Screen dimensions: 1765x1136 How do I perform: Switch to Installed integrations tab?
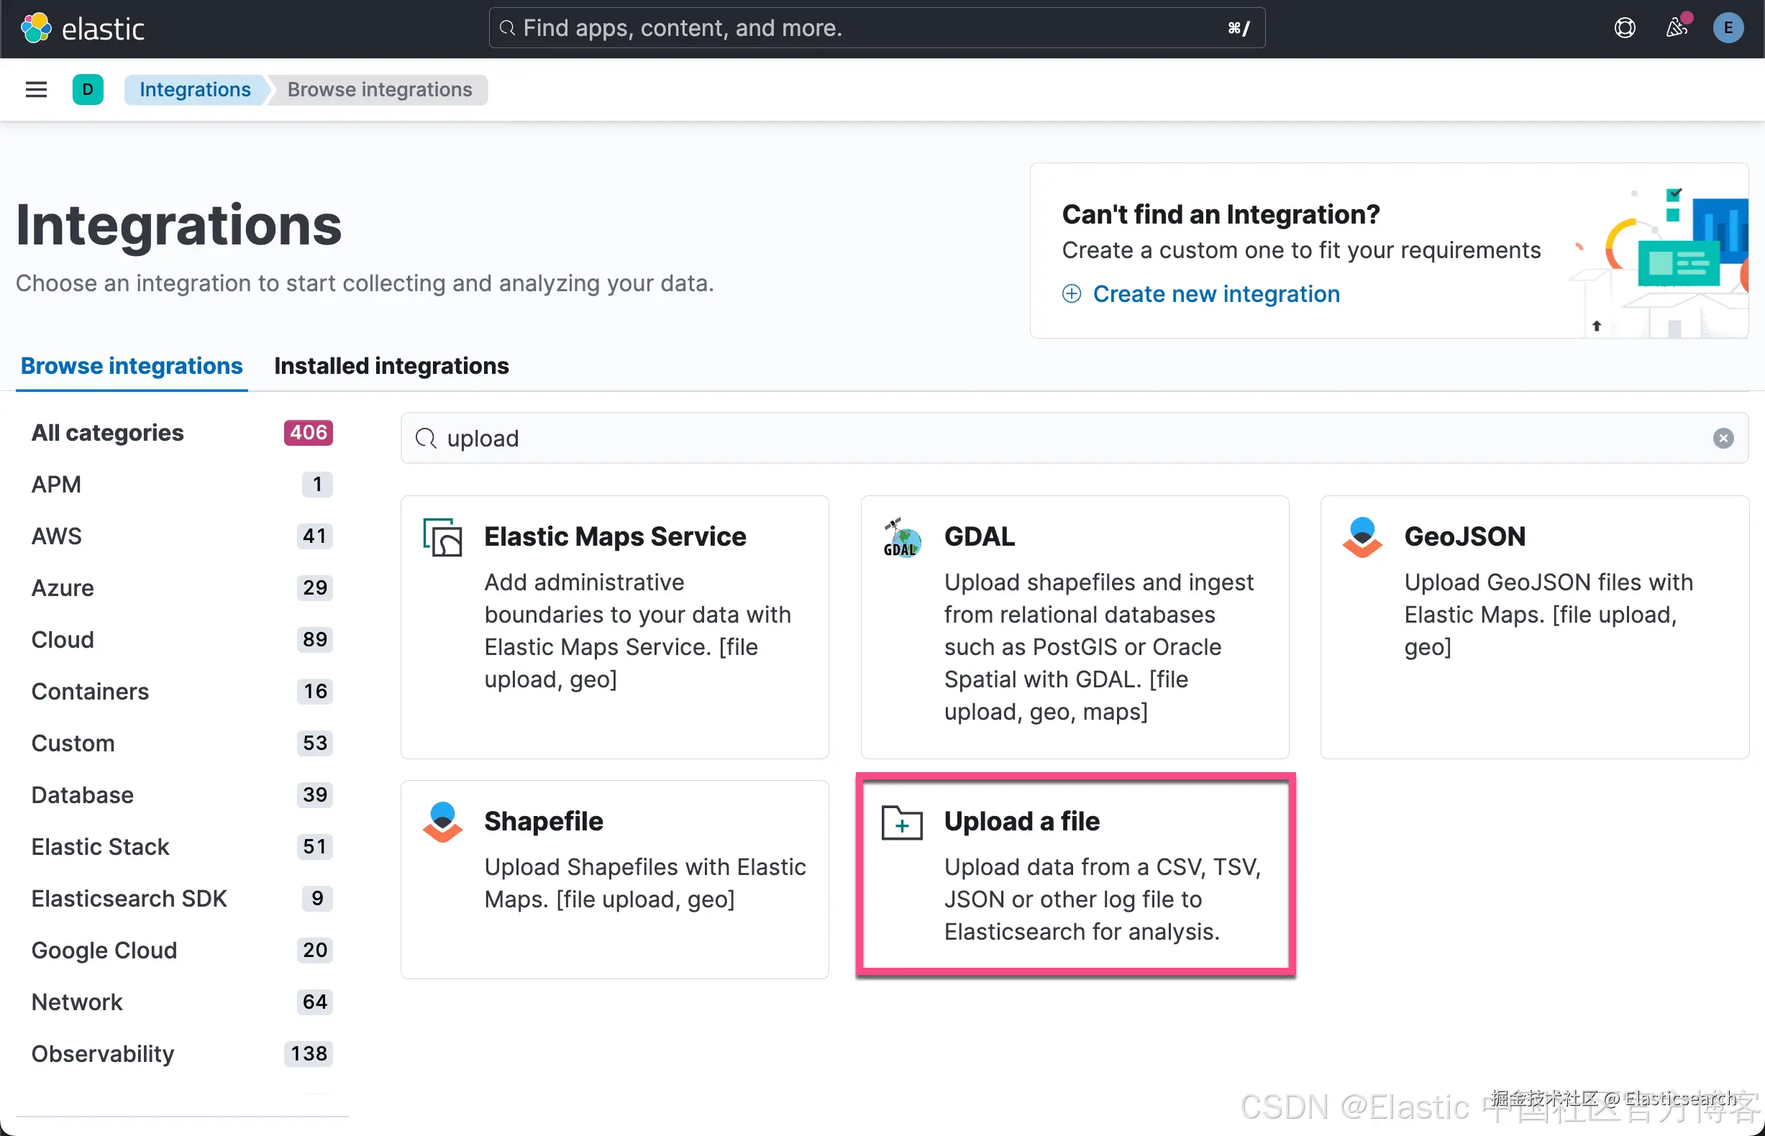(391, 366)
